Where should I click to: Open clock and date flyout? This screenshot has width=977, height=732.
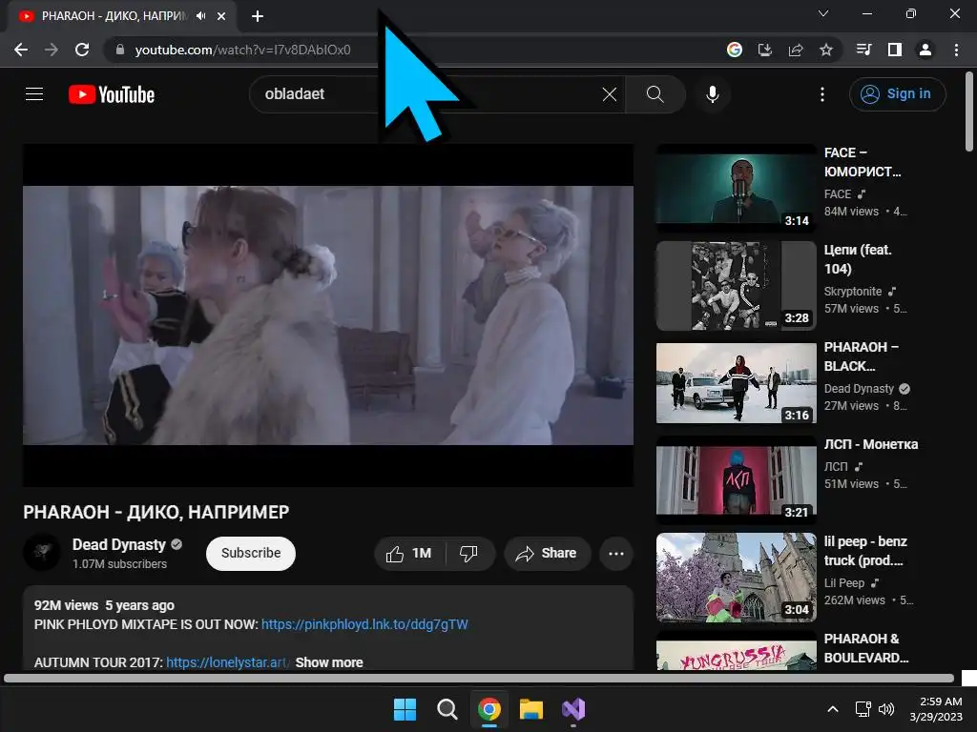click(936, 709)
